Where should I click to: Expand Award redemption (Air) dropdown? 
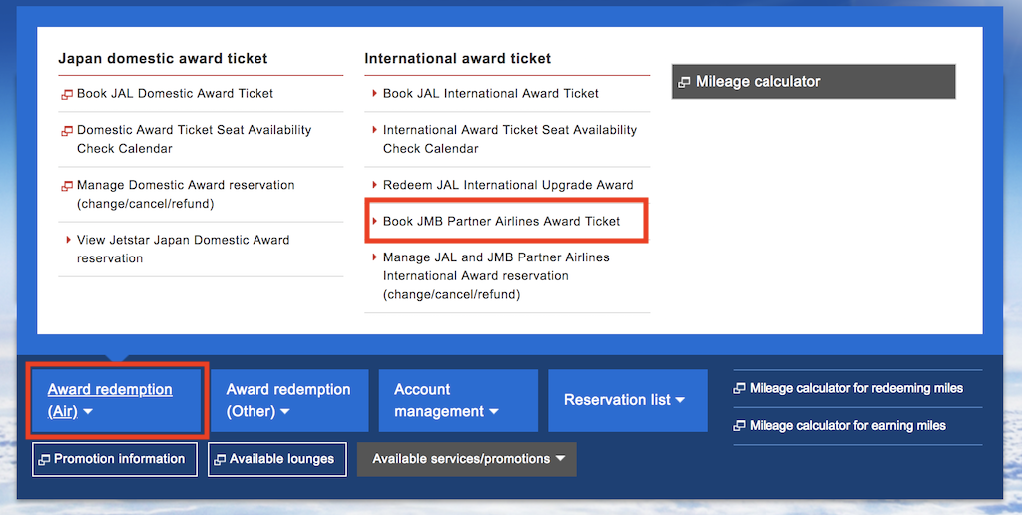(118, 400)
